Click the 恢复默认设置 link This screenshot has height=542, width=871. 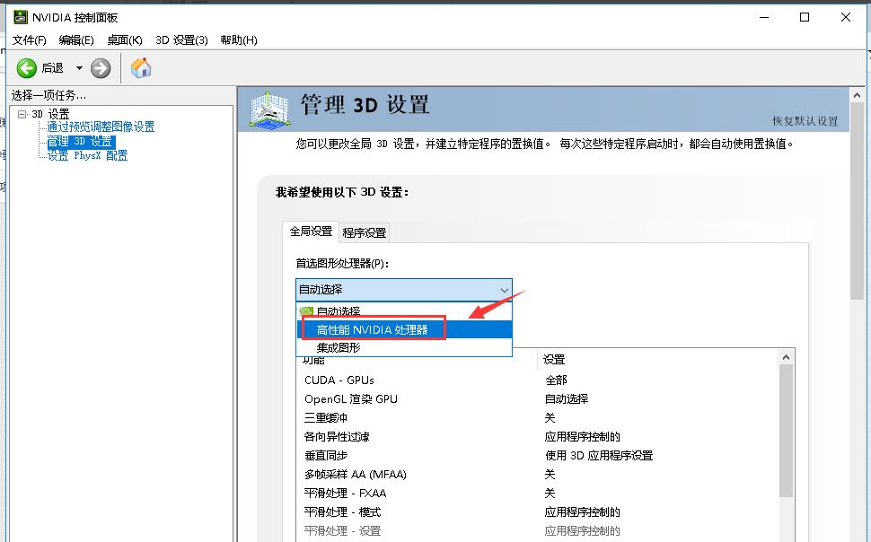point(805,121)
